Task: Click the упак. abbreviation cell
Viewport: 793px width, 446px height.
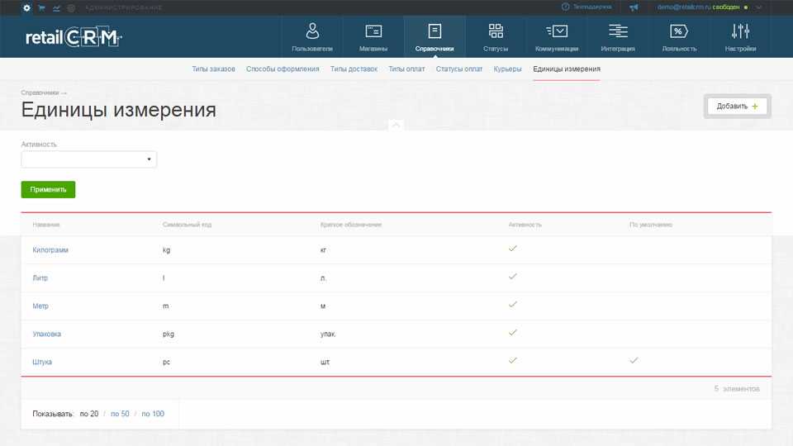Action: (x=328, y=334)
